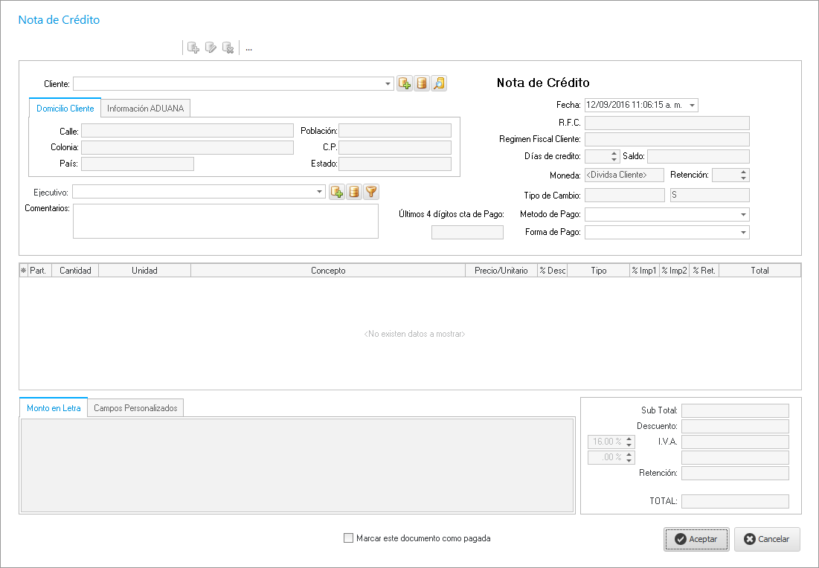Click inside the Comentarios text box
Image resolution: width=819 pixels, height=568 pixels.
[x=225, y=221]
